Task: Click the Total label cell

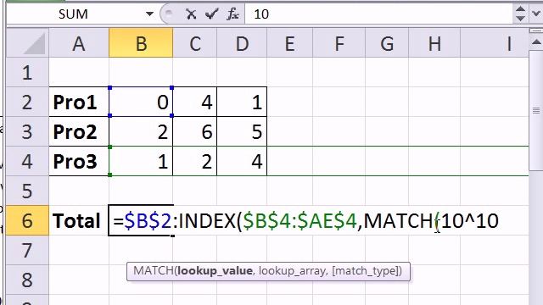Action: [79, 220]
